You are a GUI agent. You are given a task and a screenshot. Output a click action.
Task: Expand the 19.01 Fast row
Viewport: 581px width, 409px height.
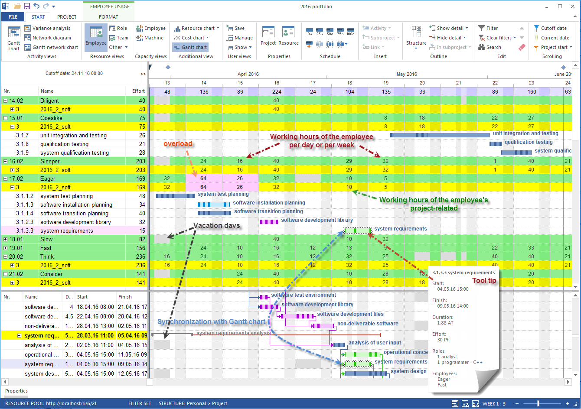tap(6, 248)
